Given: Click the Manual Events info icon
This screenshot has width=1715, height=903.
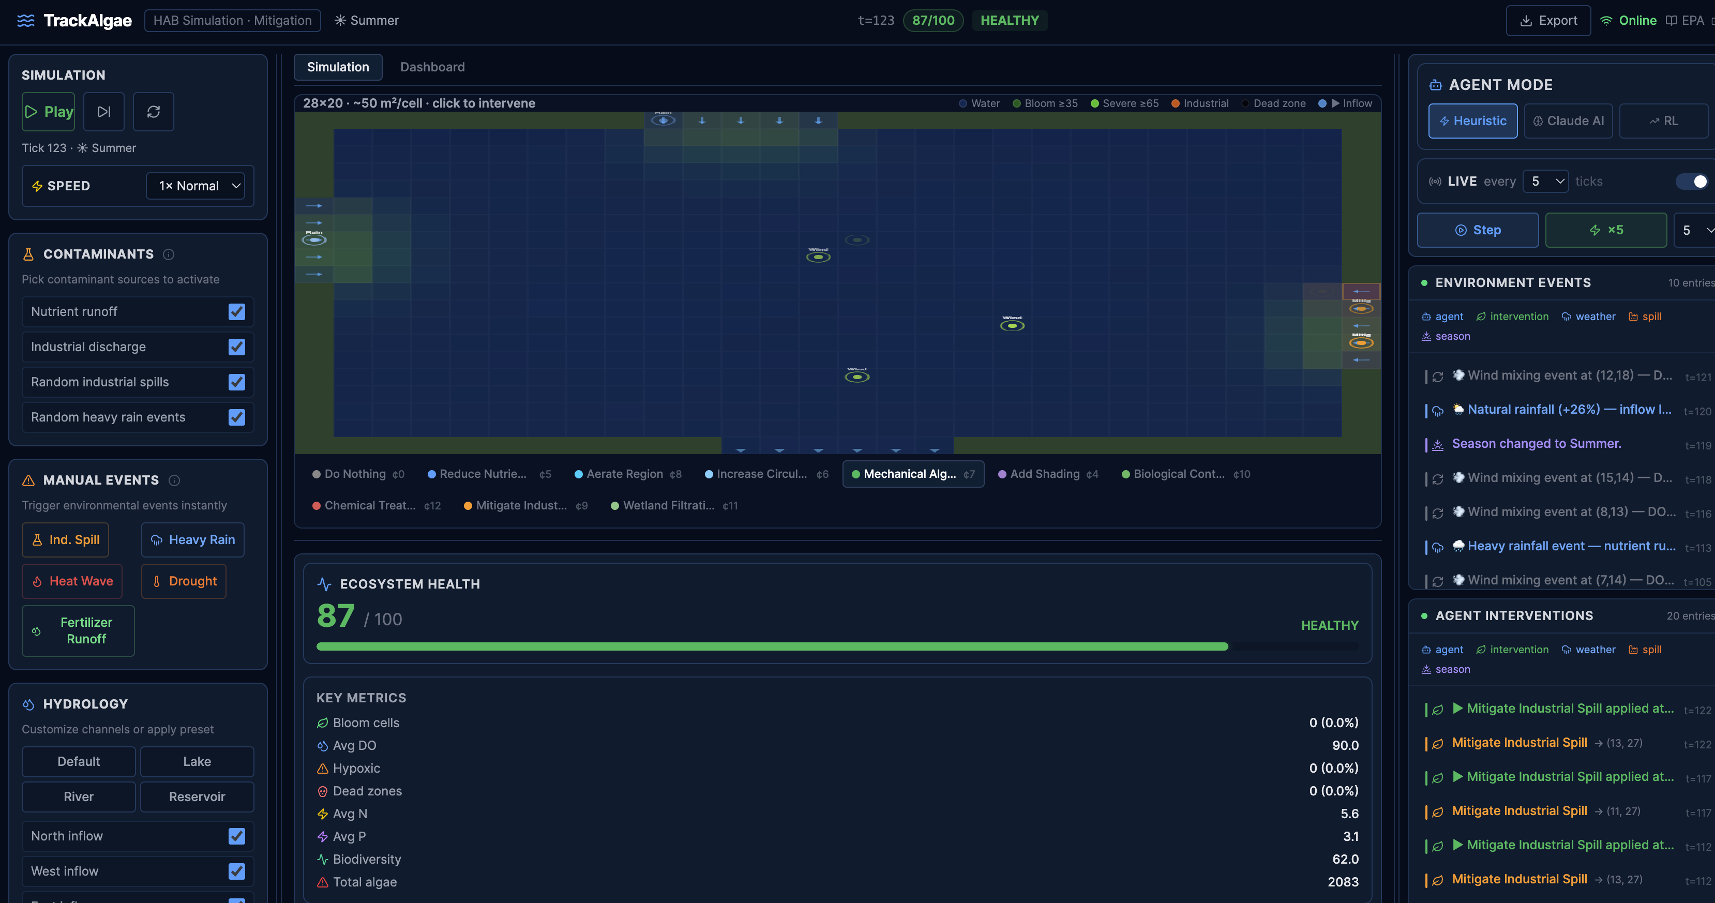Looking at the screenshot, I should click(x=174, y=480).
